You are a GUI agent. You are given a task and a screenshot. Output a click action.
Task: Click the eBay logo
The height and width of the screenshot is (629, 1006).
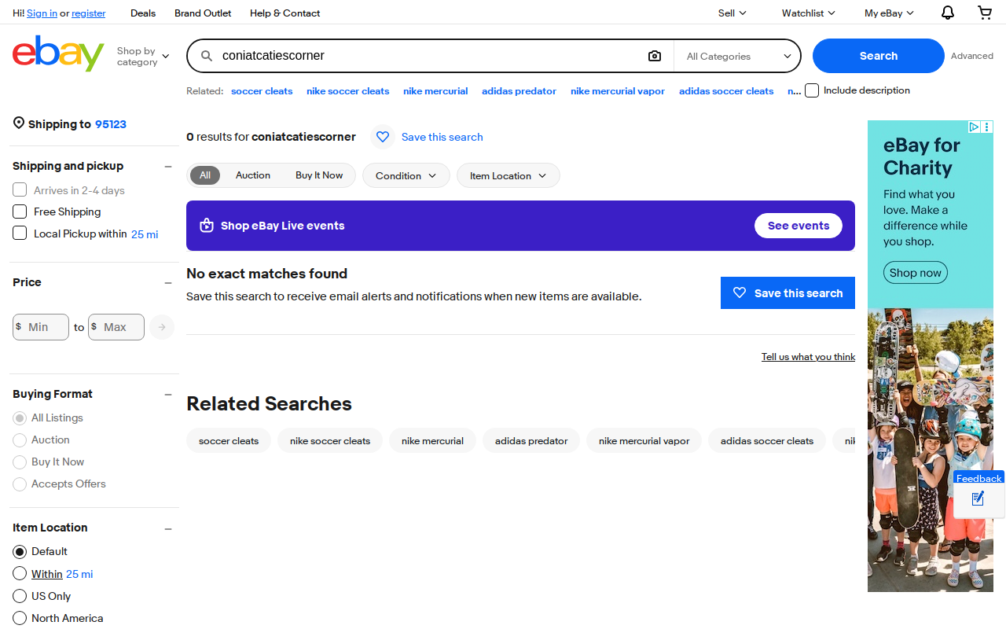click(58, 53)
